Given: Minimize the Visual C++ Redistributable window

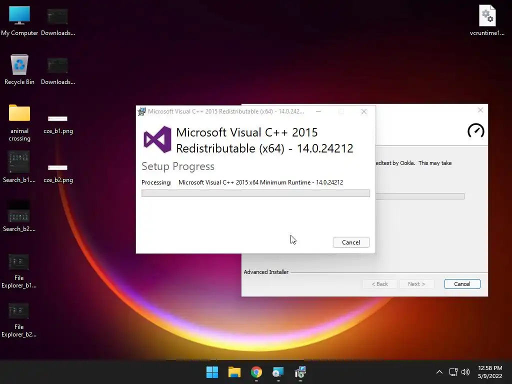Looking at the screenshot, I should coord(318,111).
